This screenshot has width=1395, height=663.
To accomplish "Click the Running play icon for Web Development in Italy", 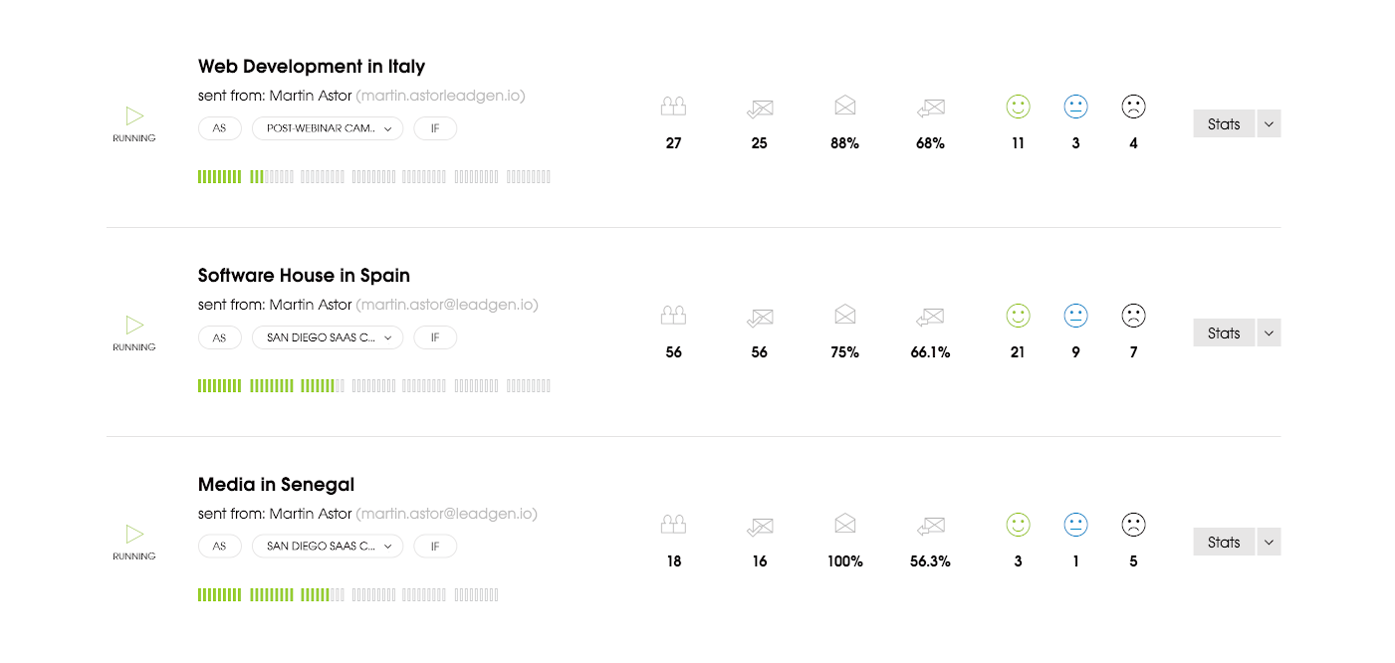I will [134, 115].
